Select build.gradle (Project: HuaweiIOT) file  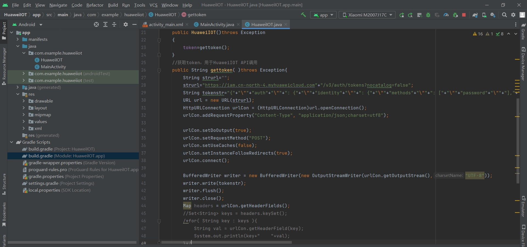pos(61,149)
